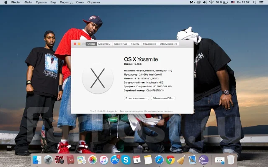Switch to the Память tab
This screenshot has width=268, height=167.
(x=135, y=44)
